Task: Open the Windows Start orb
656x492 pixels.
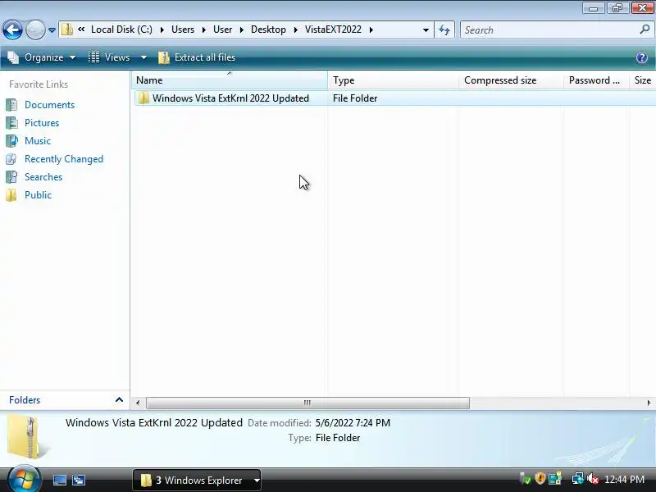Action: (x=23, y=480)
